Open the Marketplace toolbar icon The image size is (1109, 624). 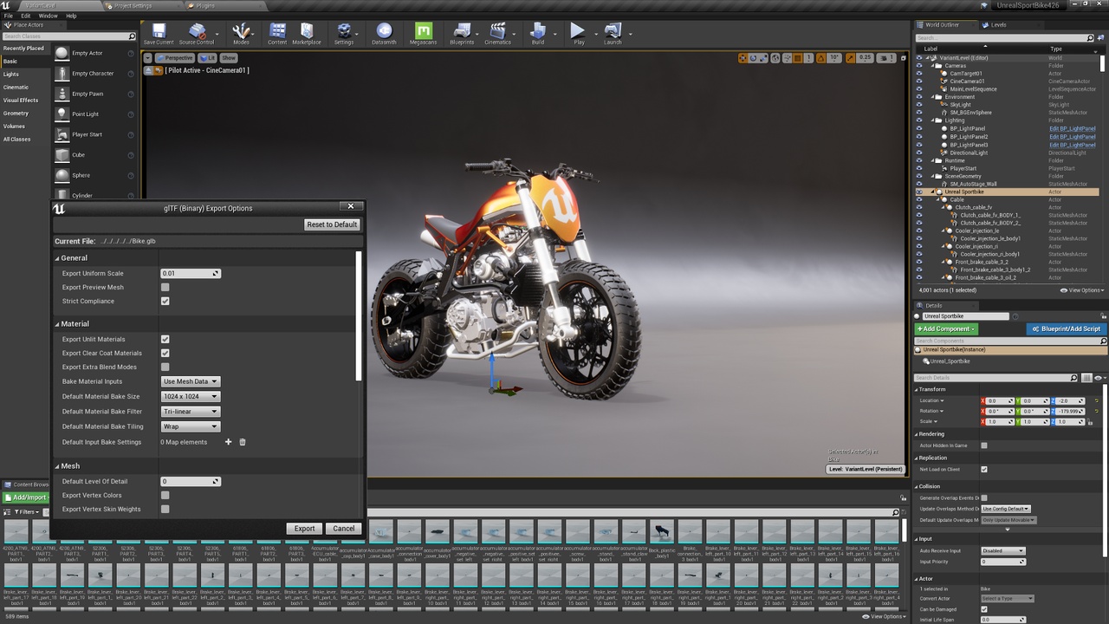point(306,34)
